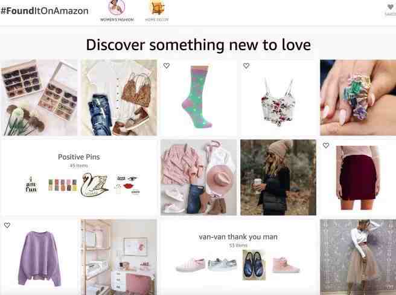
Task: Click the #FoundItOnAmazon logo
Action: pos(45,11)
